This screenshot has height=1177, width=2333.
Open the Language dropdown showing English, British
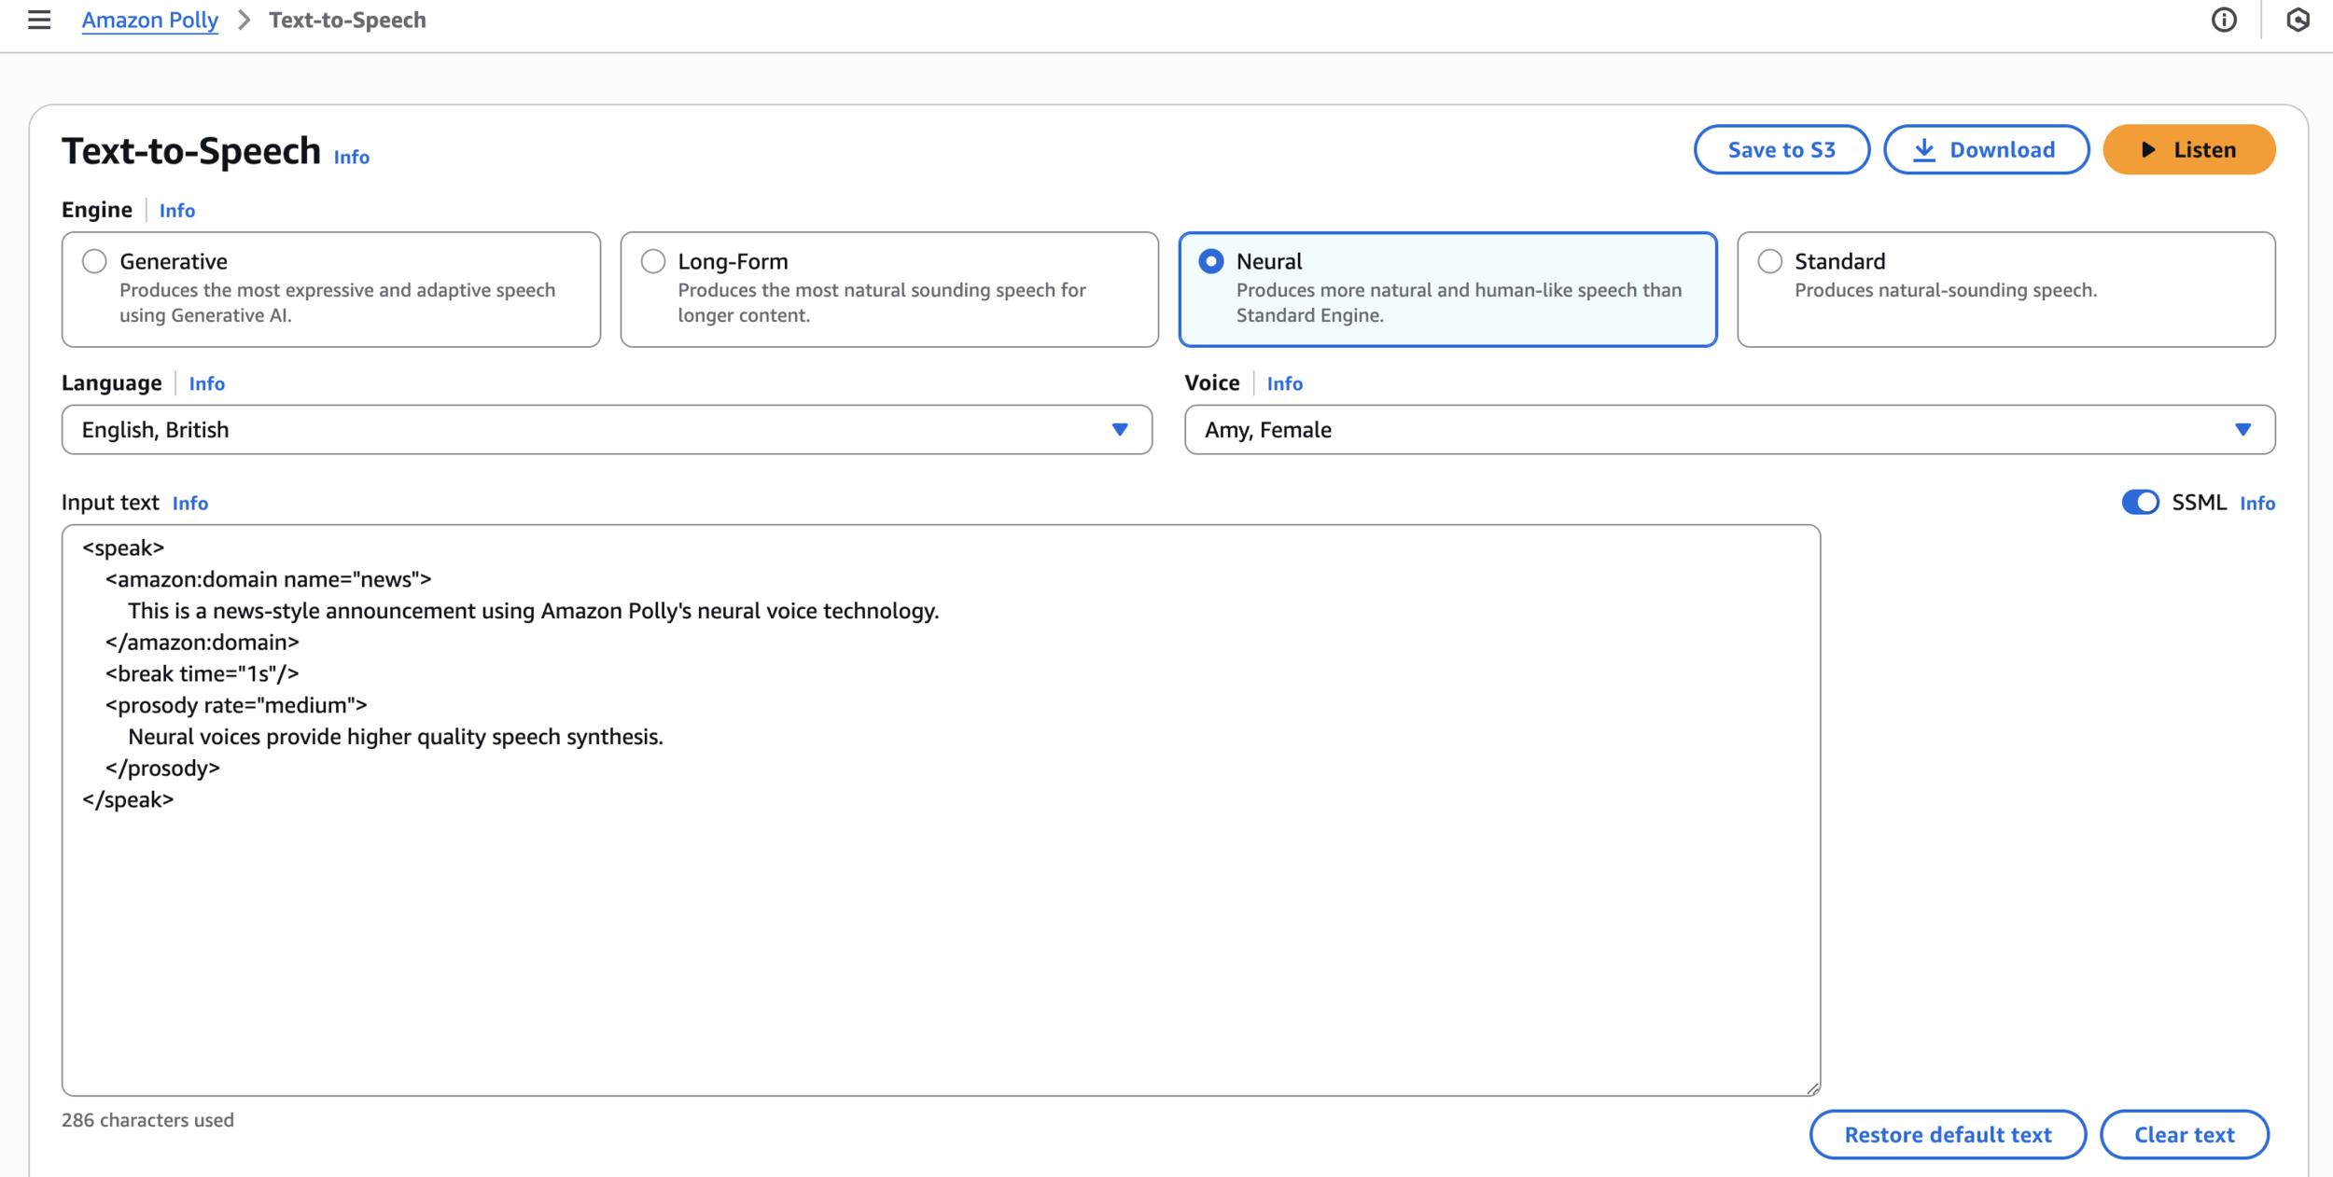click(x=607, y=430)
